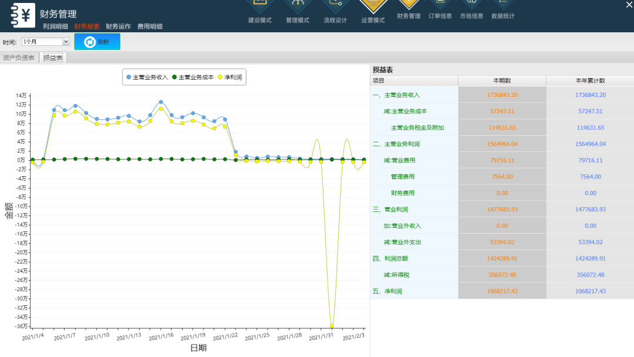
Task: Toggle 主营业务收入 legend series
Action: click(x=147, y=78)
